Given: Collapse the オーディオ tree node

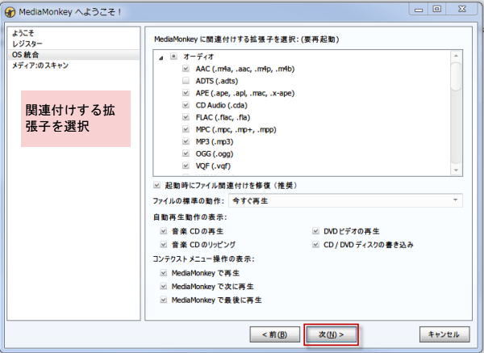Looking at the screenshot, I should [161, 57].
